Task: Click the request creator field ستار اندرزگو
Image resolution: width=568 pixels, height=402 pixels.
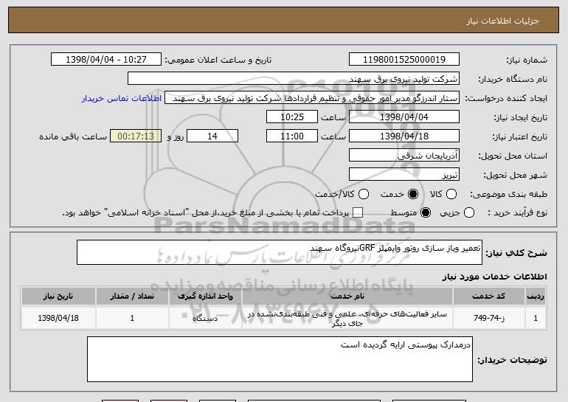Action: click(x=312, y=98)
